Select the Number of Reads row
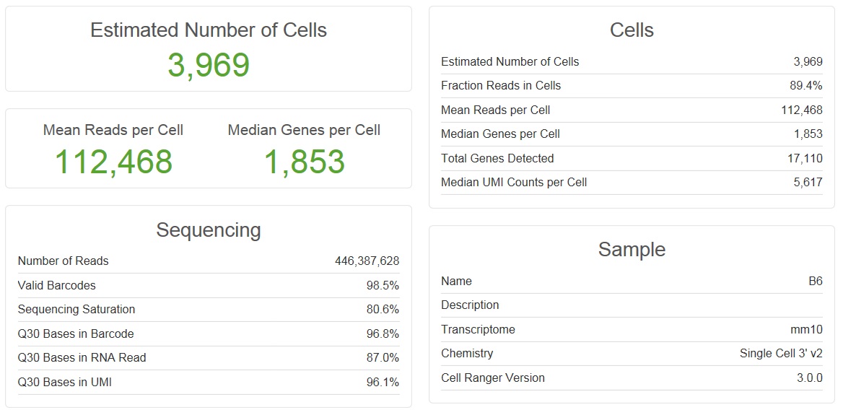 [x=209, y=261]
